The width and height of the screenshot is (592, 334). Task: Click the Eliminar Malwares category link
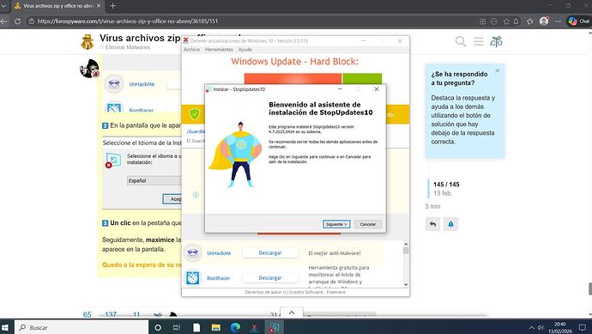[x=127, y=47]
